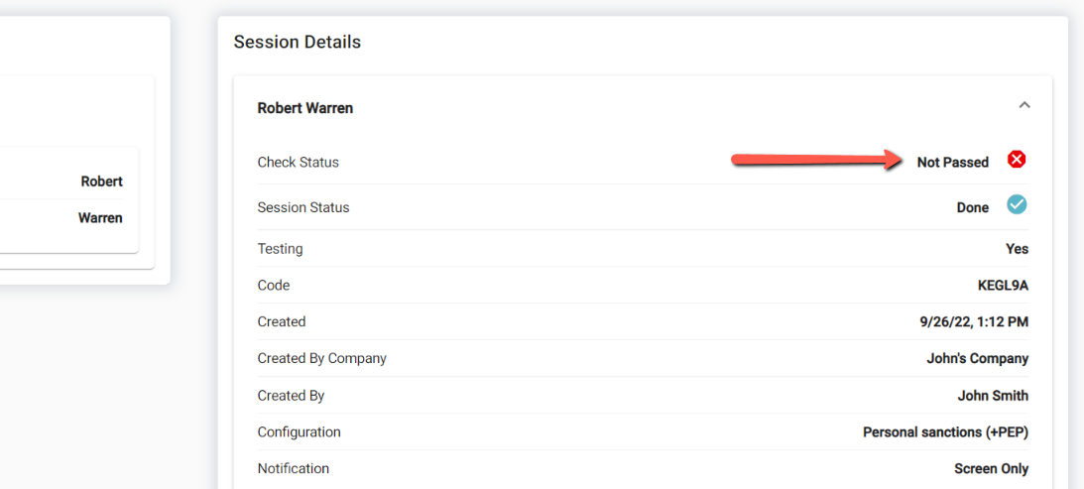Screen dimensions: 1084x489
Task: Click the Created date 9/26/22 value
Action: point(974,322)
